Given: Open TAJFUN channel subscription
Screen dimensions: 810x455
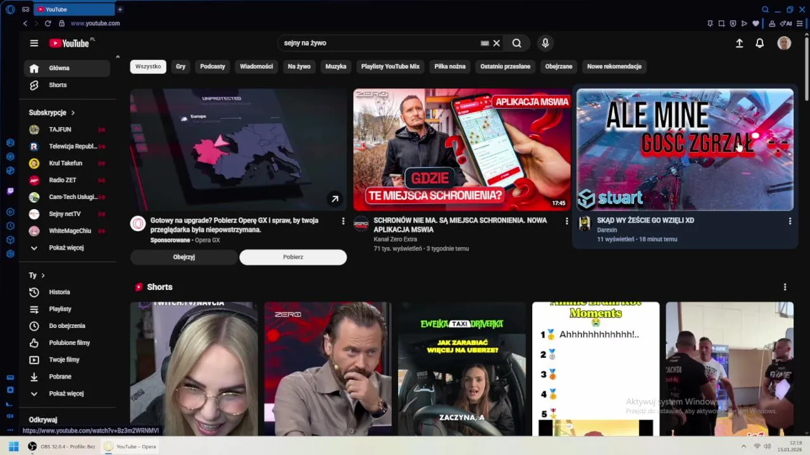Looking at the screenshot, I should [x=67, y=130].
